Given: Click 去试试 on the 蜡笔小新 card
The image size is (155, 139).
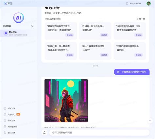Looking at the screenshot, I should 104,35.
